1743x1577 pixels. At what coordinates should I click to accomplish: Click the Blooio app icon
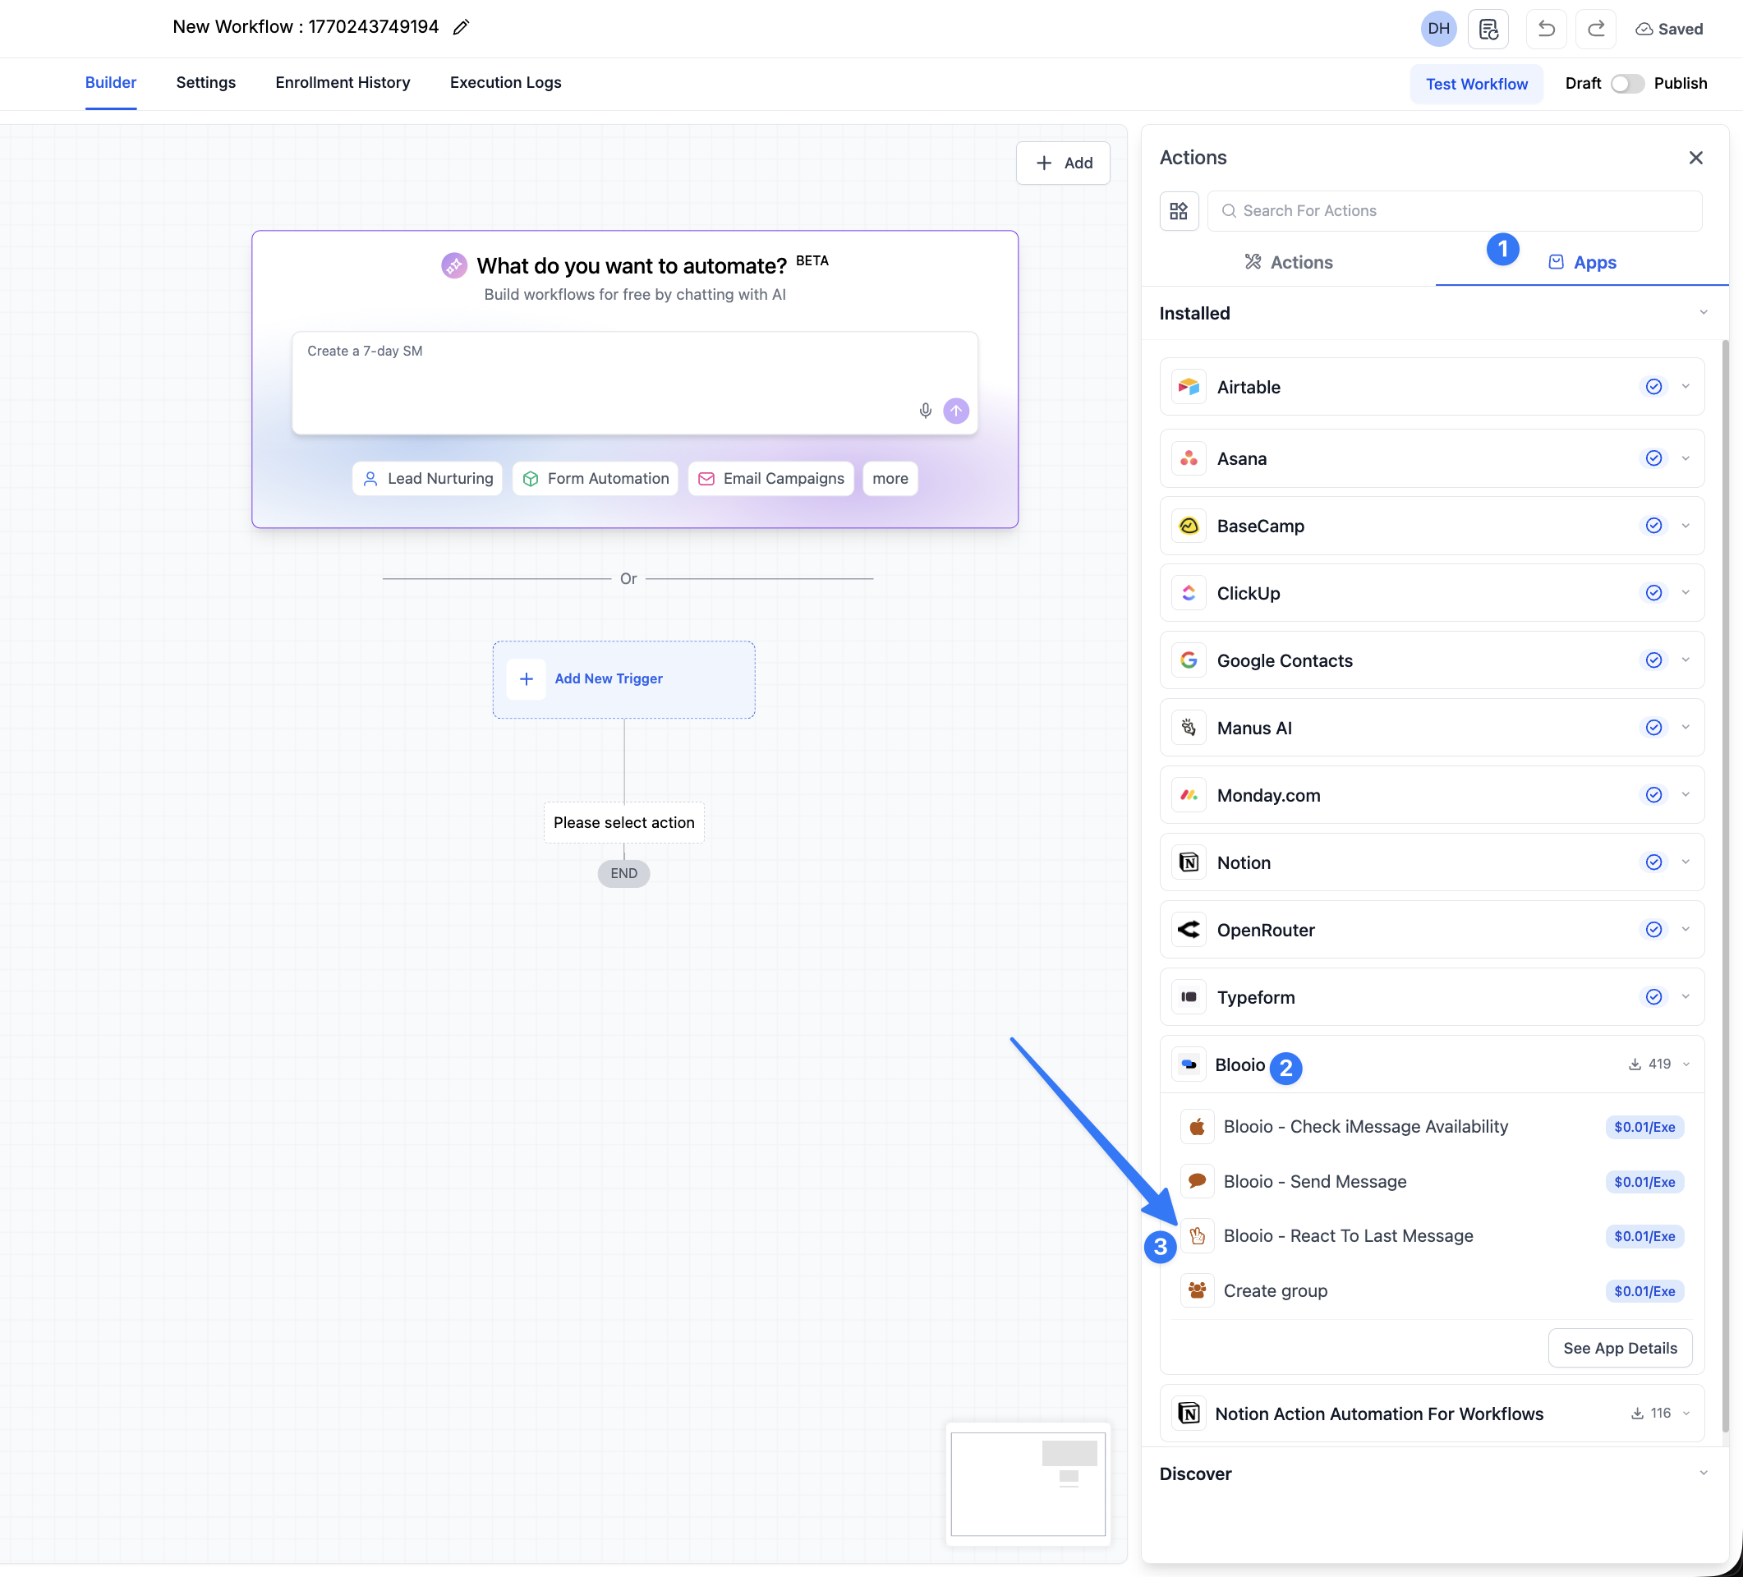1189,1065
